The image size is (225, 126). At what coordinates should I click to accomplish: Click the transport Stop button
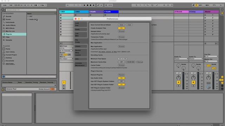click(x=88, y=5)
